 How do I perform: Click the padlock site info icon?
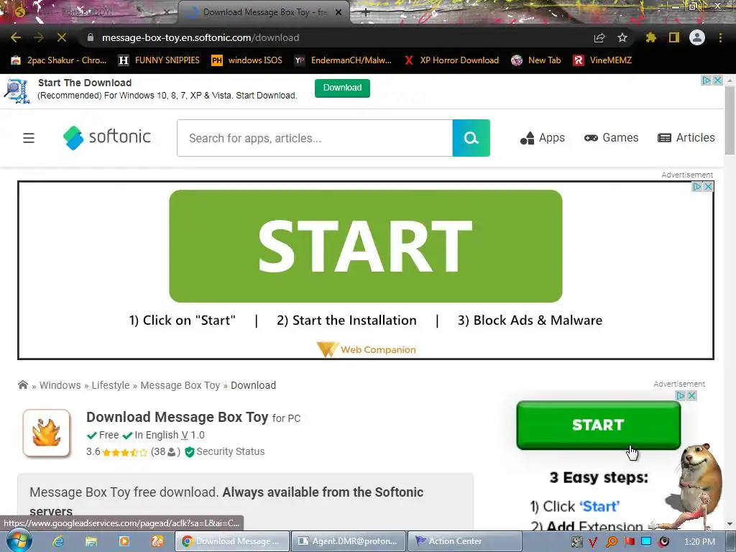click(91, 37)
